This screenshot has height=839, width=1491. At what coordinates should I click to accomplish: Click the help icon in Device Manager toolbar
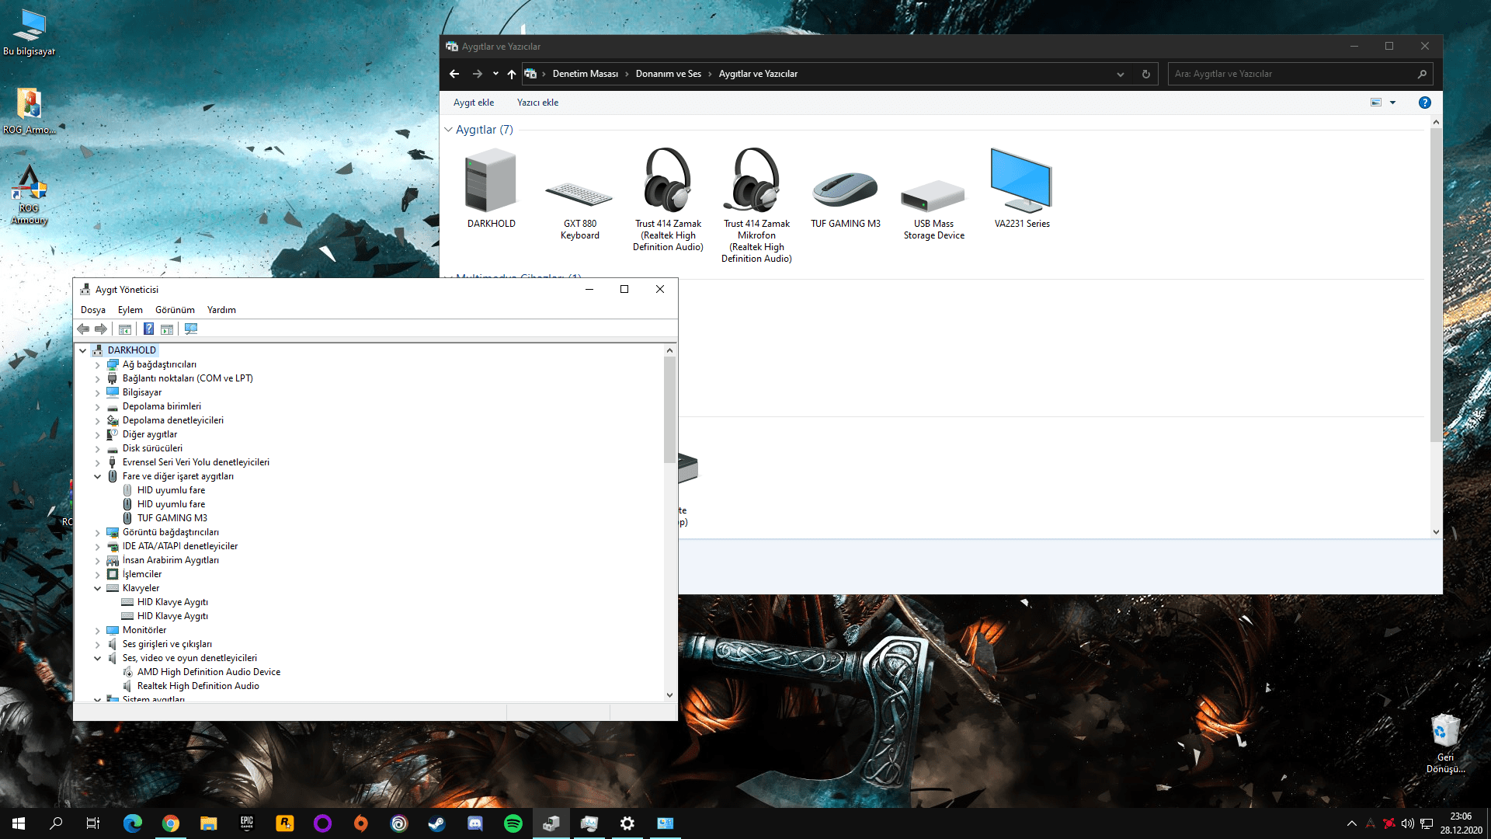(x=148, y=329)
